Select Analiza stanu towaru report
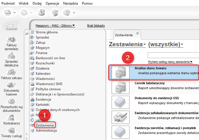The width and height of the screenshot is (199, 140). (154, 72)
